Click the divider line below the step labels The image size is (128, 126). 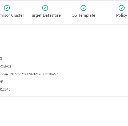(64, 24)
